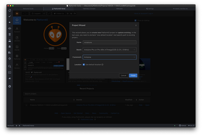Go back with the left chevron button
This screenshot has height=136, width=202.
(23, 13)
